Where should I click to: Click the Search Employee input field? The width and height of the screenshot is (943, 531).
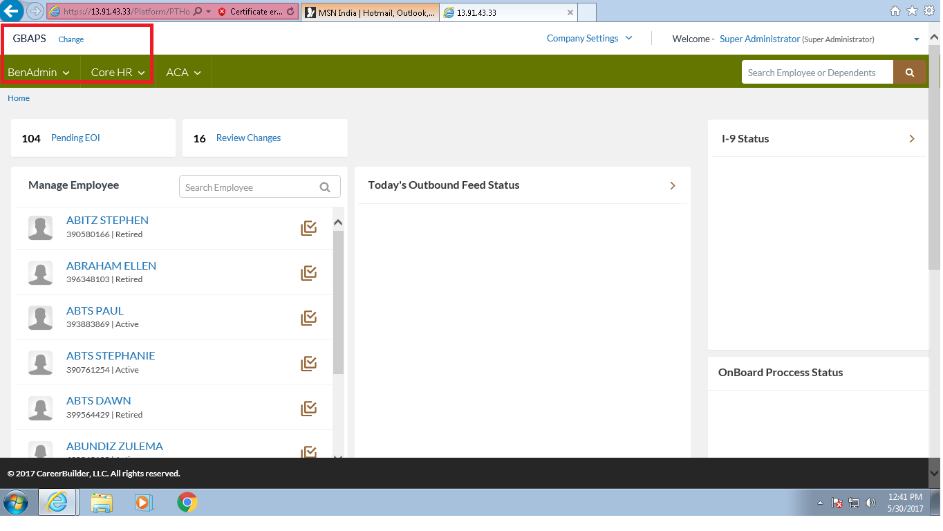tap(249, 187)
